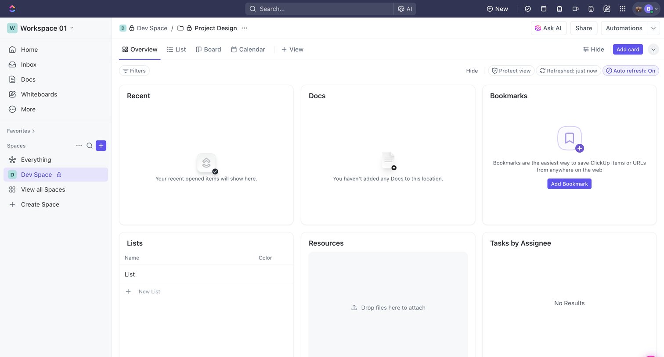Screen dimensions: 664x357
Task: Click Hide with sliders icon
Action: coord(593,50)
